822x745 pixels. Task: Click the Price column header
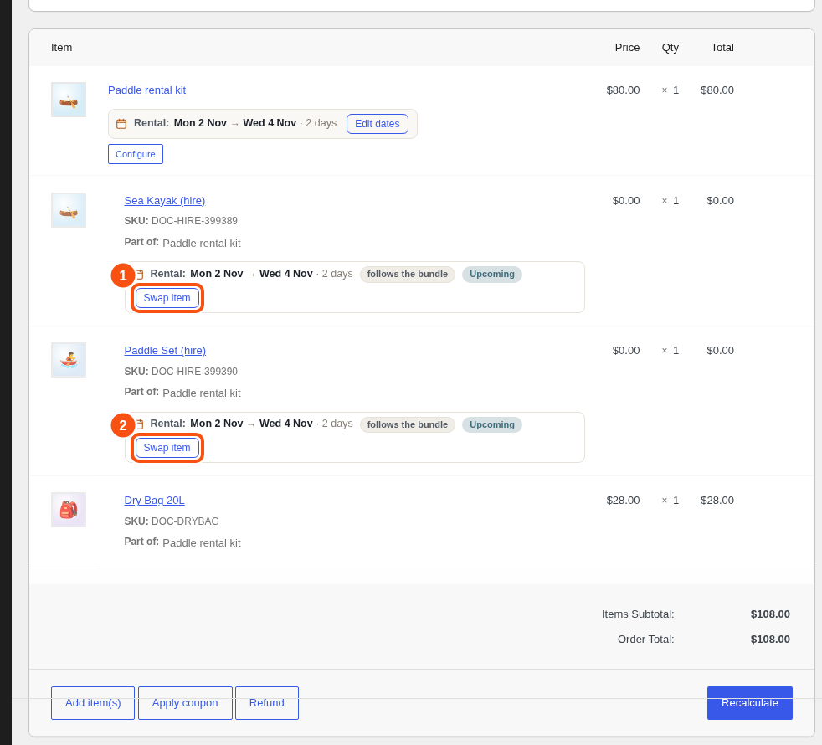(627, 48)
